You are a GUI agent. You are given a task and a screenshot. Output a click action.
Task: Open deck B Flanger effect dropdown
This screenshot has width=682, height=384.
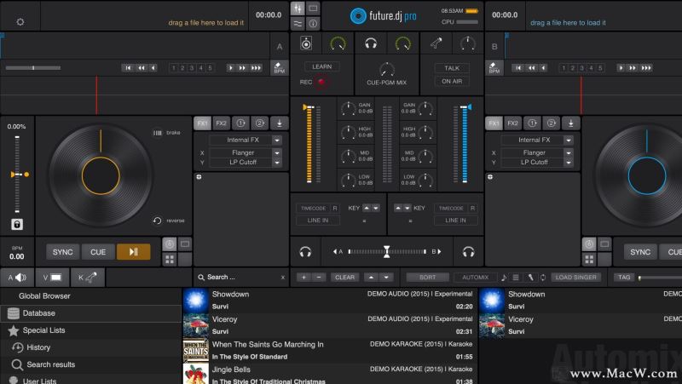[568, 152]
